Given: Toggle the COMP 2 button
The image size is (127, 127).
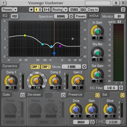Looking at the screenshot, I should 46,67.
